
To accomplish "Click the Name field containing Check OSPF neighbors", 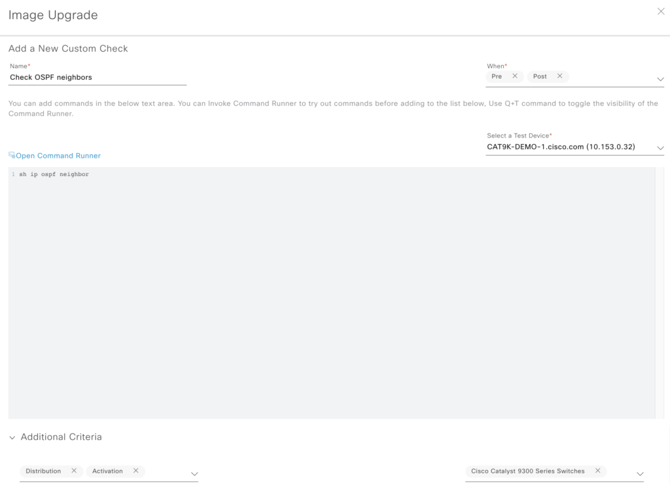I will point(97,77).
